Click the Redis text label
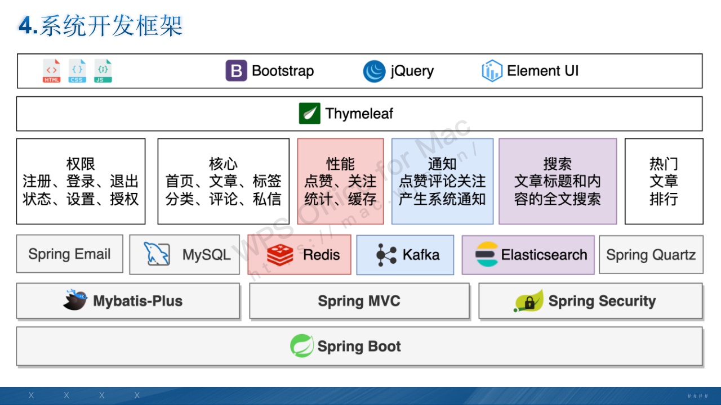Screen dimensions: 721x405 coord(322,255)
